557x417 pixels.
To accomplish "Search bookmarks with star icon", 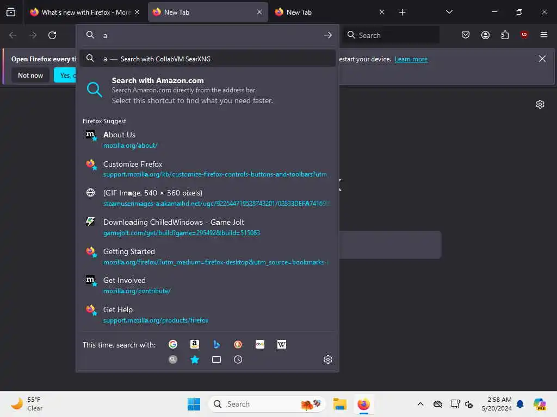I will pyautogui.click(x=195, y=359).
